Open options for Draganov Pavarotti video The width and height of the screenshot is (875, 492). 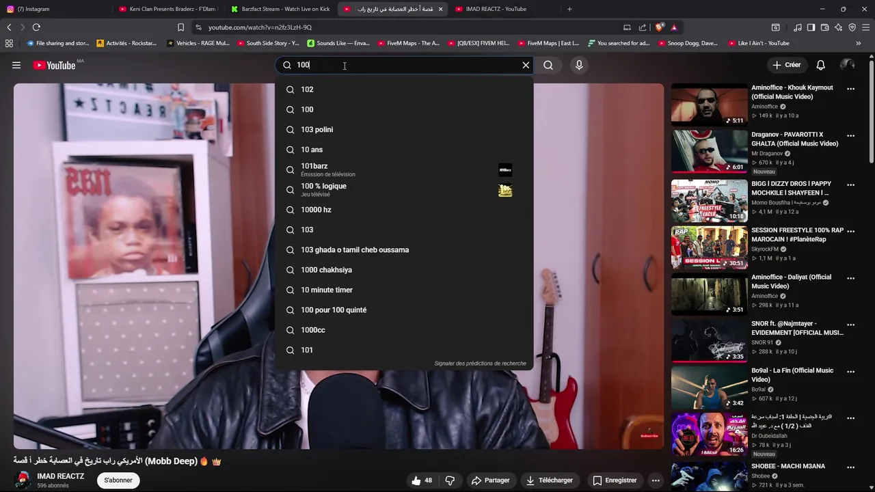pos(850,135)
